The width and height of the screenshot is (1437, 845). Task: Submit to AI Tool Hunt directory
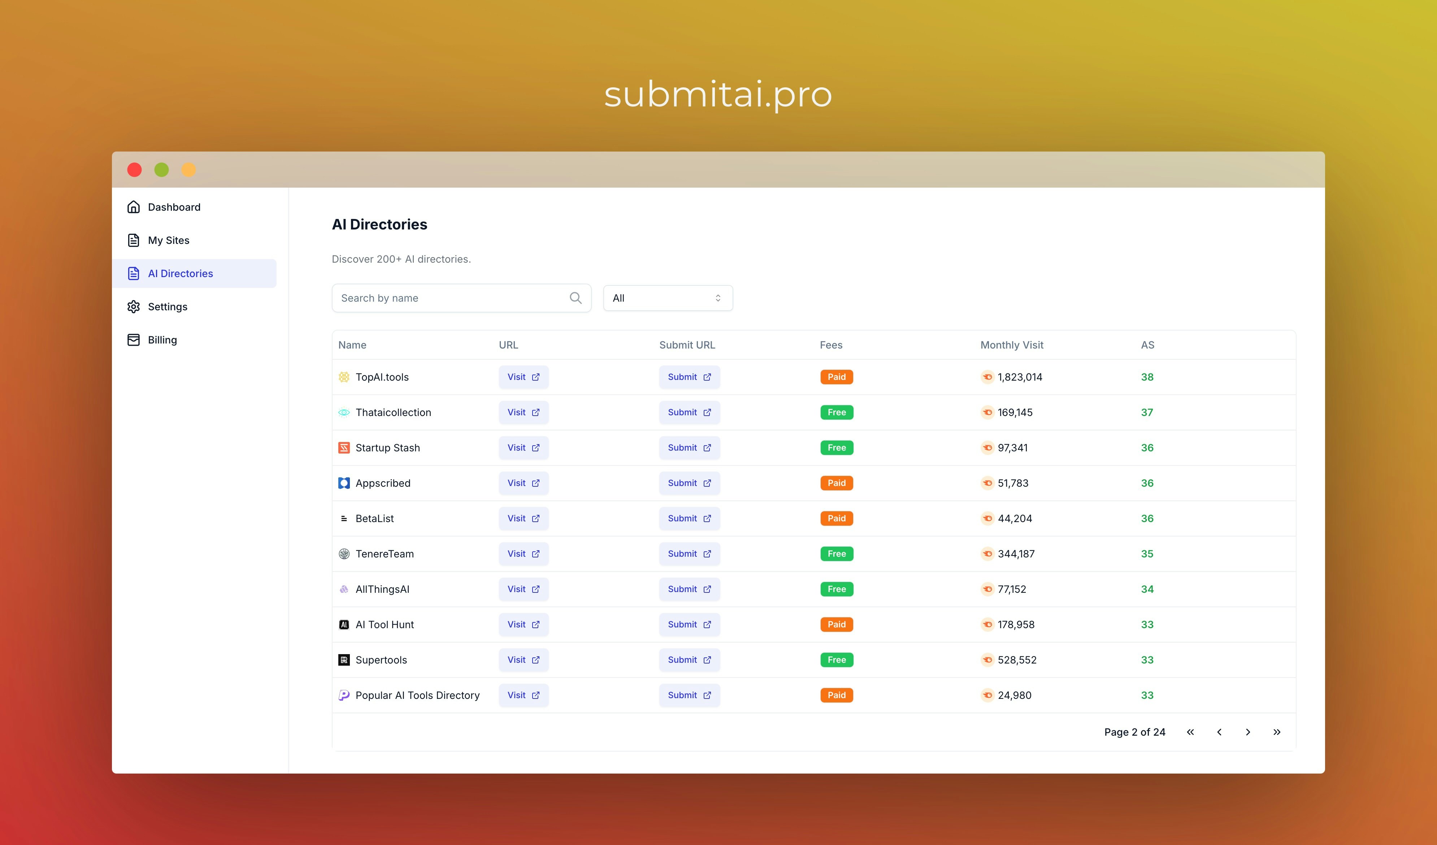689,625
